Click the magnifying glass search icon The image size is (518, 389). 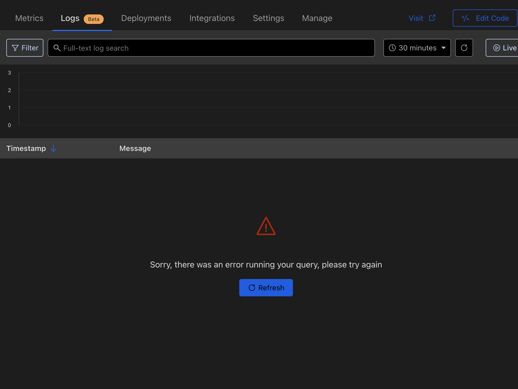click(x=57, y=48)
